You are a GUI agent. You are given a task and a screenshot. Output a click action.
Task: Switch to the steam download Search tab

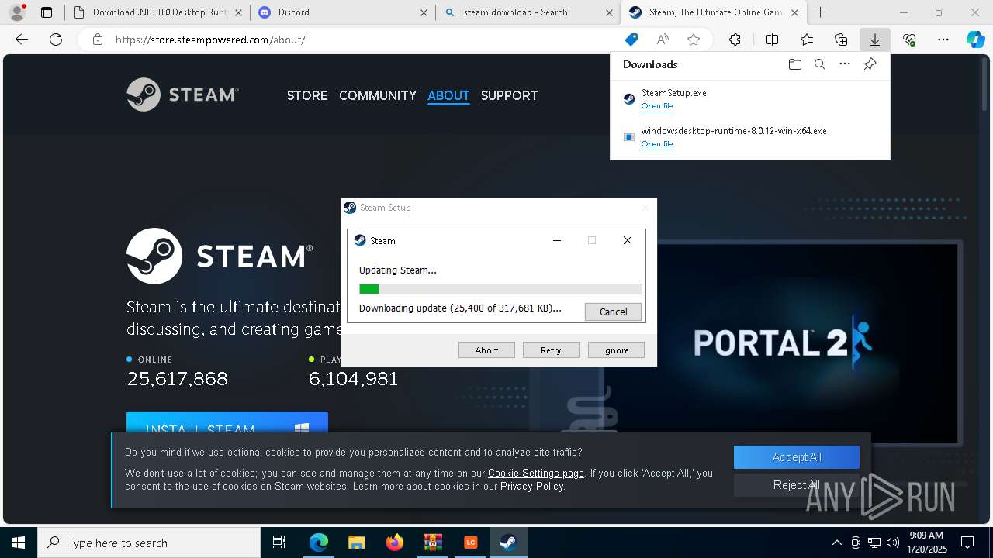tap(528, 12)
